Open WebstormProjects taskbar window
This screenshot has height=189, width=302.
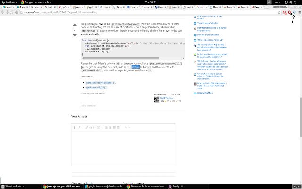coord(21,187)
